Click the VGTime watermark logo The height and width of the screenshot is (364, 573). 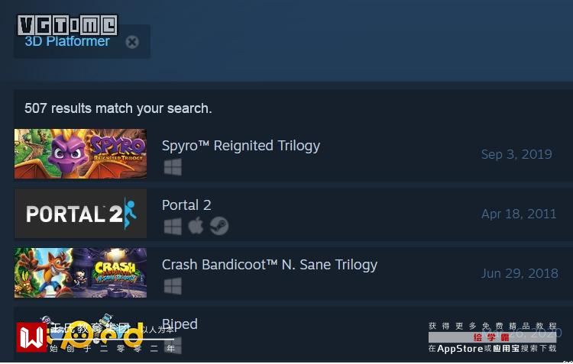coord(67,25)
